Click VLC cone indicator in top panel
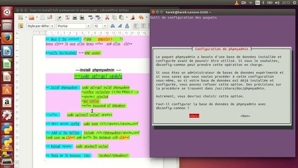Viewport: 298px width, 168px height. coord(237,3)
